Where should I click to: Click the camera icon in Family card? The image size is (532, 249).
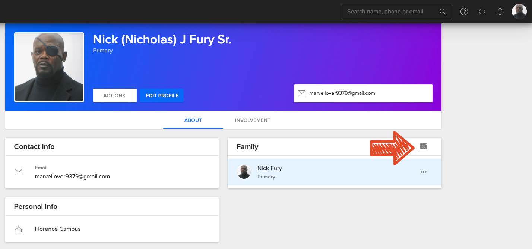tap(424, 146)
